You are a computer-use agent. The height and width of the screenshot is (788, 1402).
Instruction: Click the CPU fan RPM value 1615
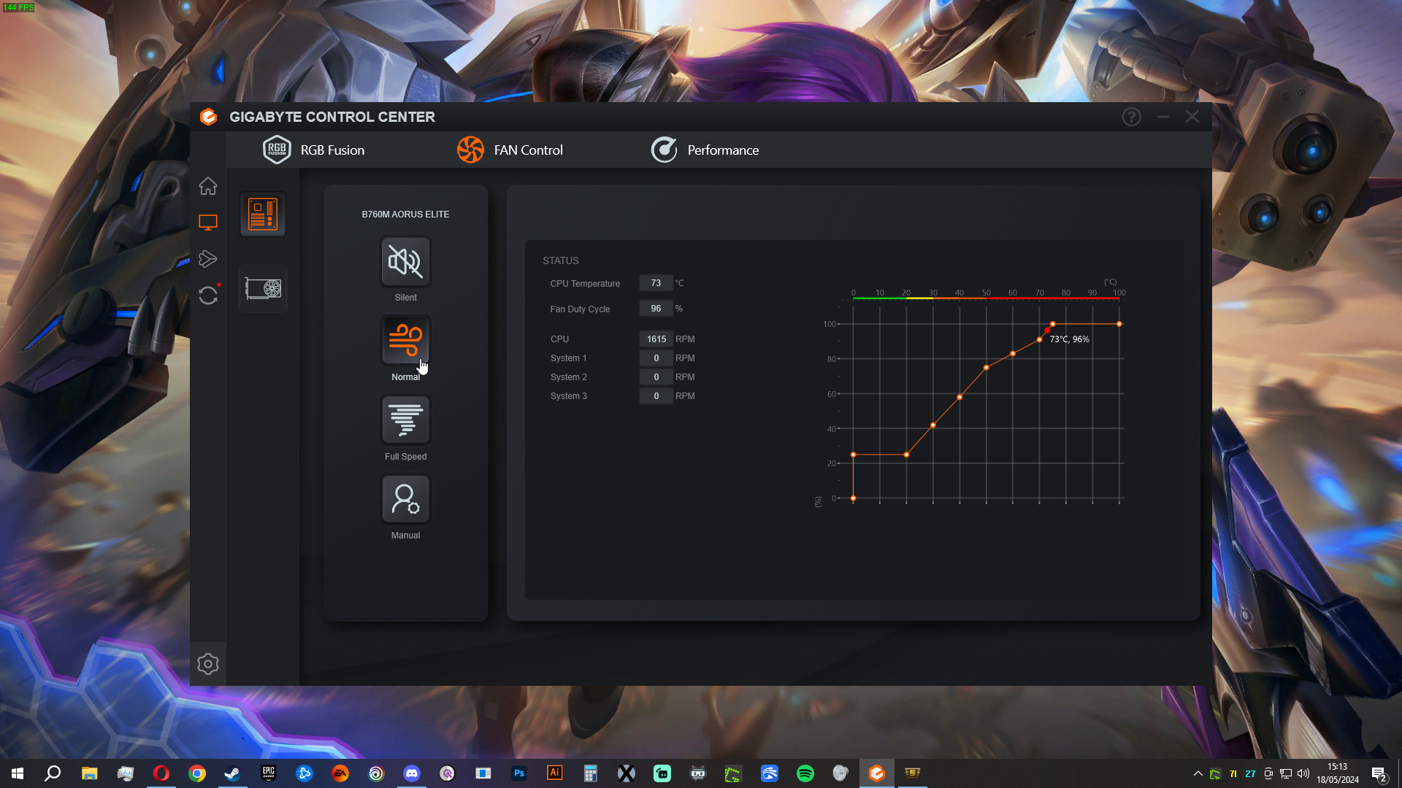pyautogui.click(x=656, y=339)
